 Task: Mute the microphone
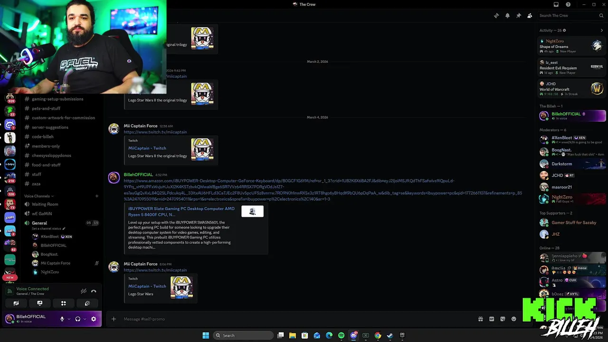[62, 319]
